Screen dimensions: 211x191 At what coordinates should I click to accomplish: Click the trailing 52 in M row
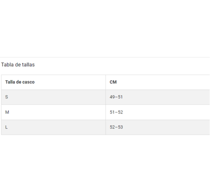pyautogui.click(x=120, y=112)
